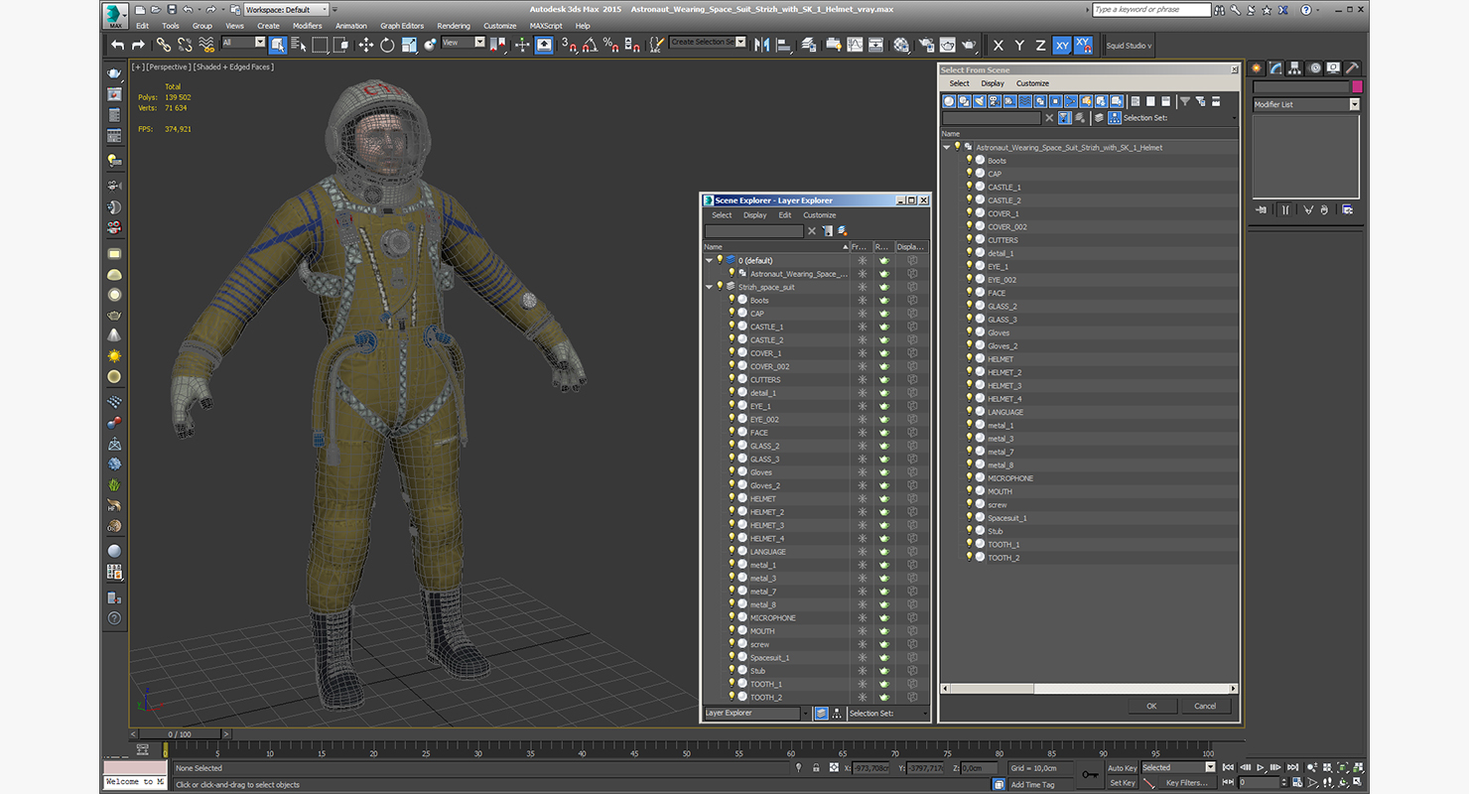Open Customize menu in Scene Explorer
Image resolution: width=1469 pixels, height=794 pixels.
point(820,215)
